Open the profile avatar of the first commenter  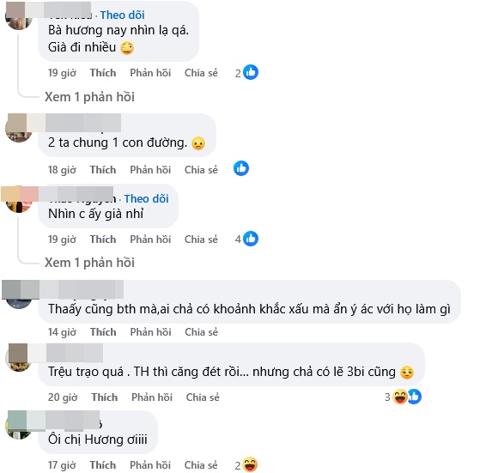(x=19, y=19)
